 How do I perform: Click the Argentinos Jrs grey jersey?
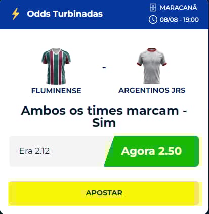pos(152,66)
